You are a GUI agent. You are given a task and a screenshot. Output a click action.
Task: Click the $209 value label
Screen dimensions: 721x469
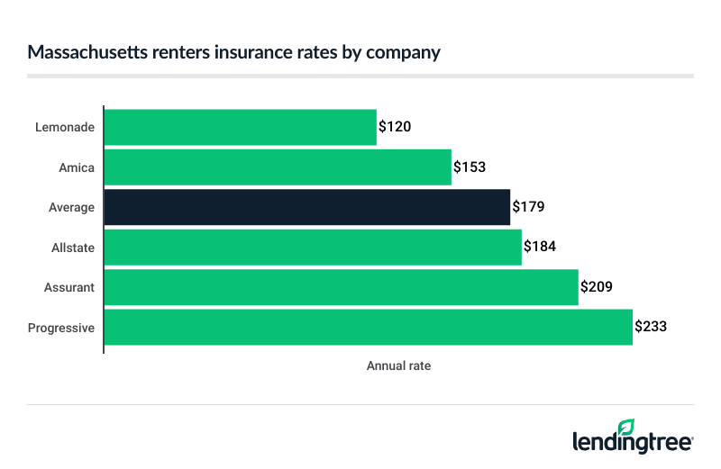pyautogui.click(x=596, y=287)
